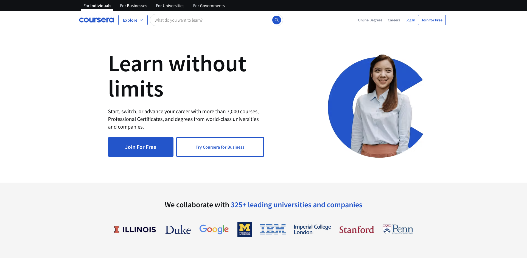Click the Imperial College London logo

coord(312,229)
